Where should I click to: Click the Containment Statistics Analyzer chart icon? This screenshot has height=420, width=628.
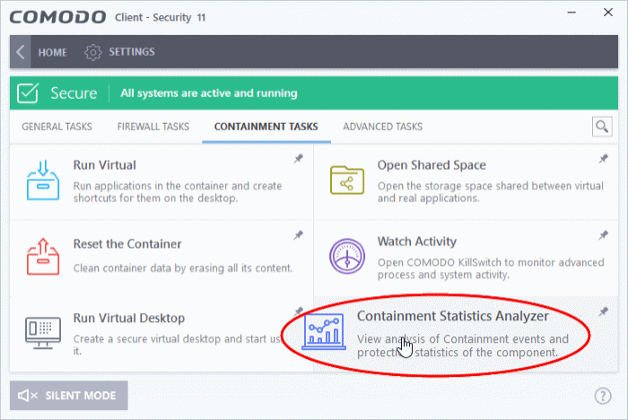324,332
